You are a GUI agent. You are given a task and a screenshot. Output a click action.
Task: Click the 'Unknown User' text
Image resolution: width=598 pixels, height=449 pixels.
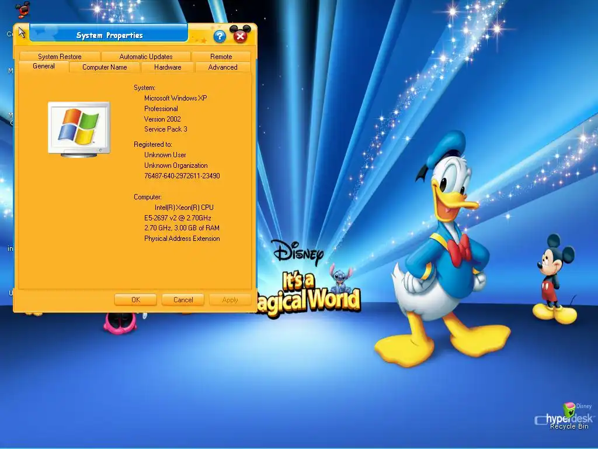point(165,155)
